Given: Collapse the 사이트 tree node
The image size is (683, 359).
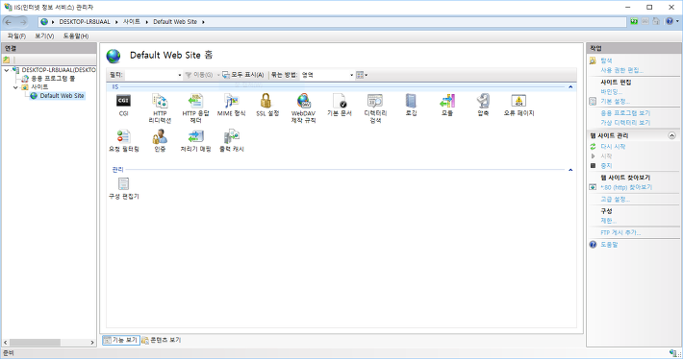Looking at the screenshot, I should pyautogui.click(x=15, y=87).
